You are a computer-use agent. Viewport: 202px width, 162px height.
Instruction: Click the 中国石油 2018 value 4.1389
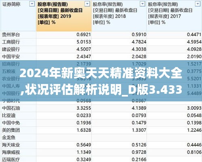pyautogui.click(x=139, y=108)
